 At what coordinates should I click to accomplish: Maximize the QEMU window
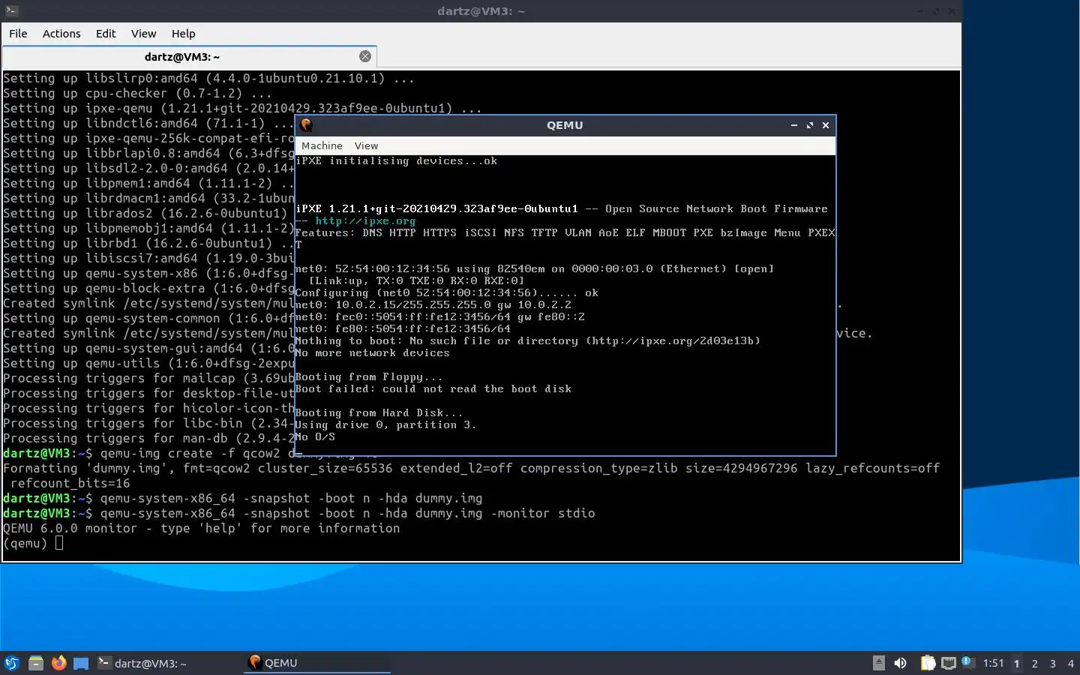(810, 125)
